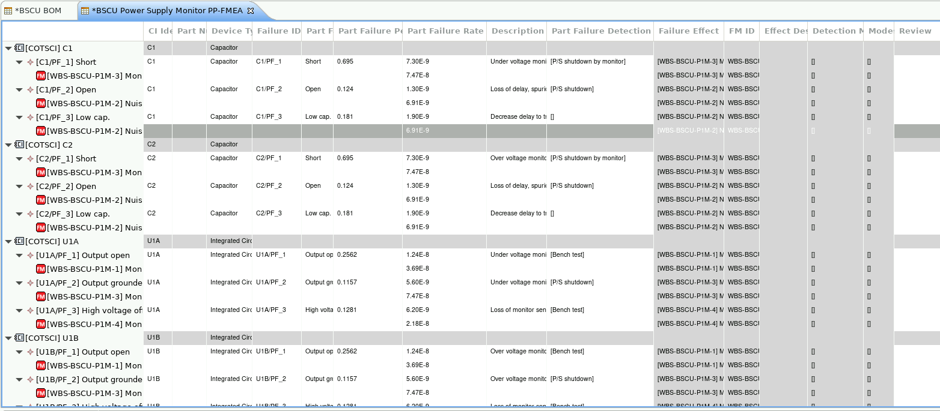Click the failure star icon of [C1/PF_2] Open

[x=30, y=89]
